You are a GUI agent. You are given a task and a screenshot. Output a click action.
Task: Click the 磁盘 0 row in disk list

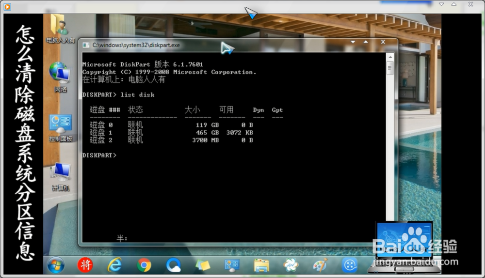coord(171,125)
